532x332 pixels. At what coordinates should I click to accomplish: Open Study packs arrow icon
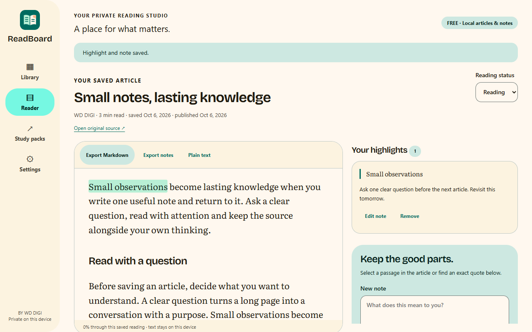click(30, 129)
